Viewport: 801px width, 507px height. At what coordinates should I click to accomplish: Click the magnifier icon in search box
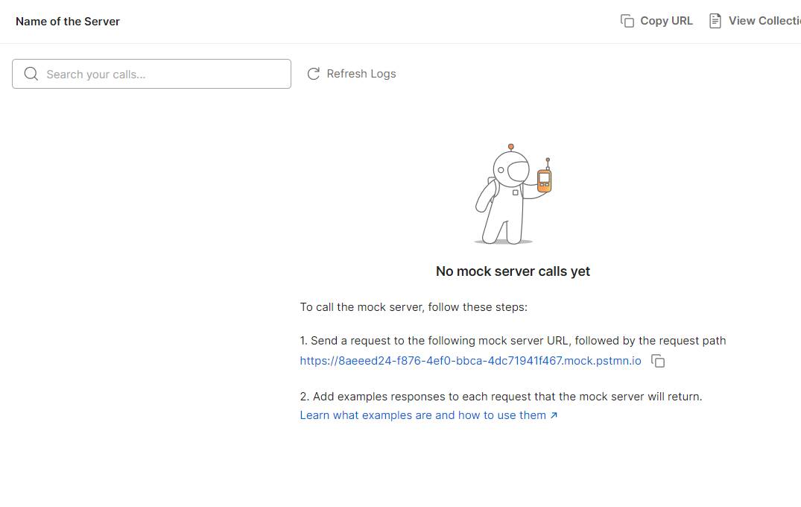31,74
